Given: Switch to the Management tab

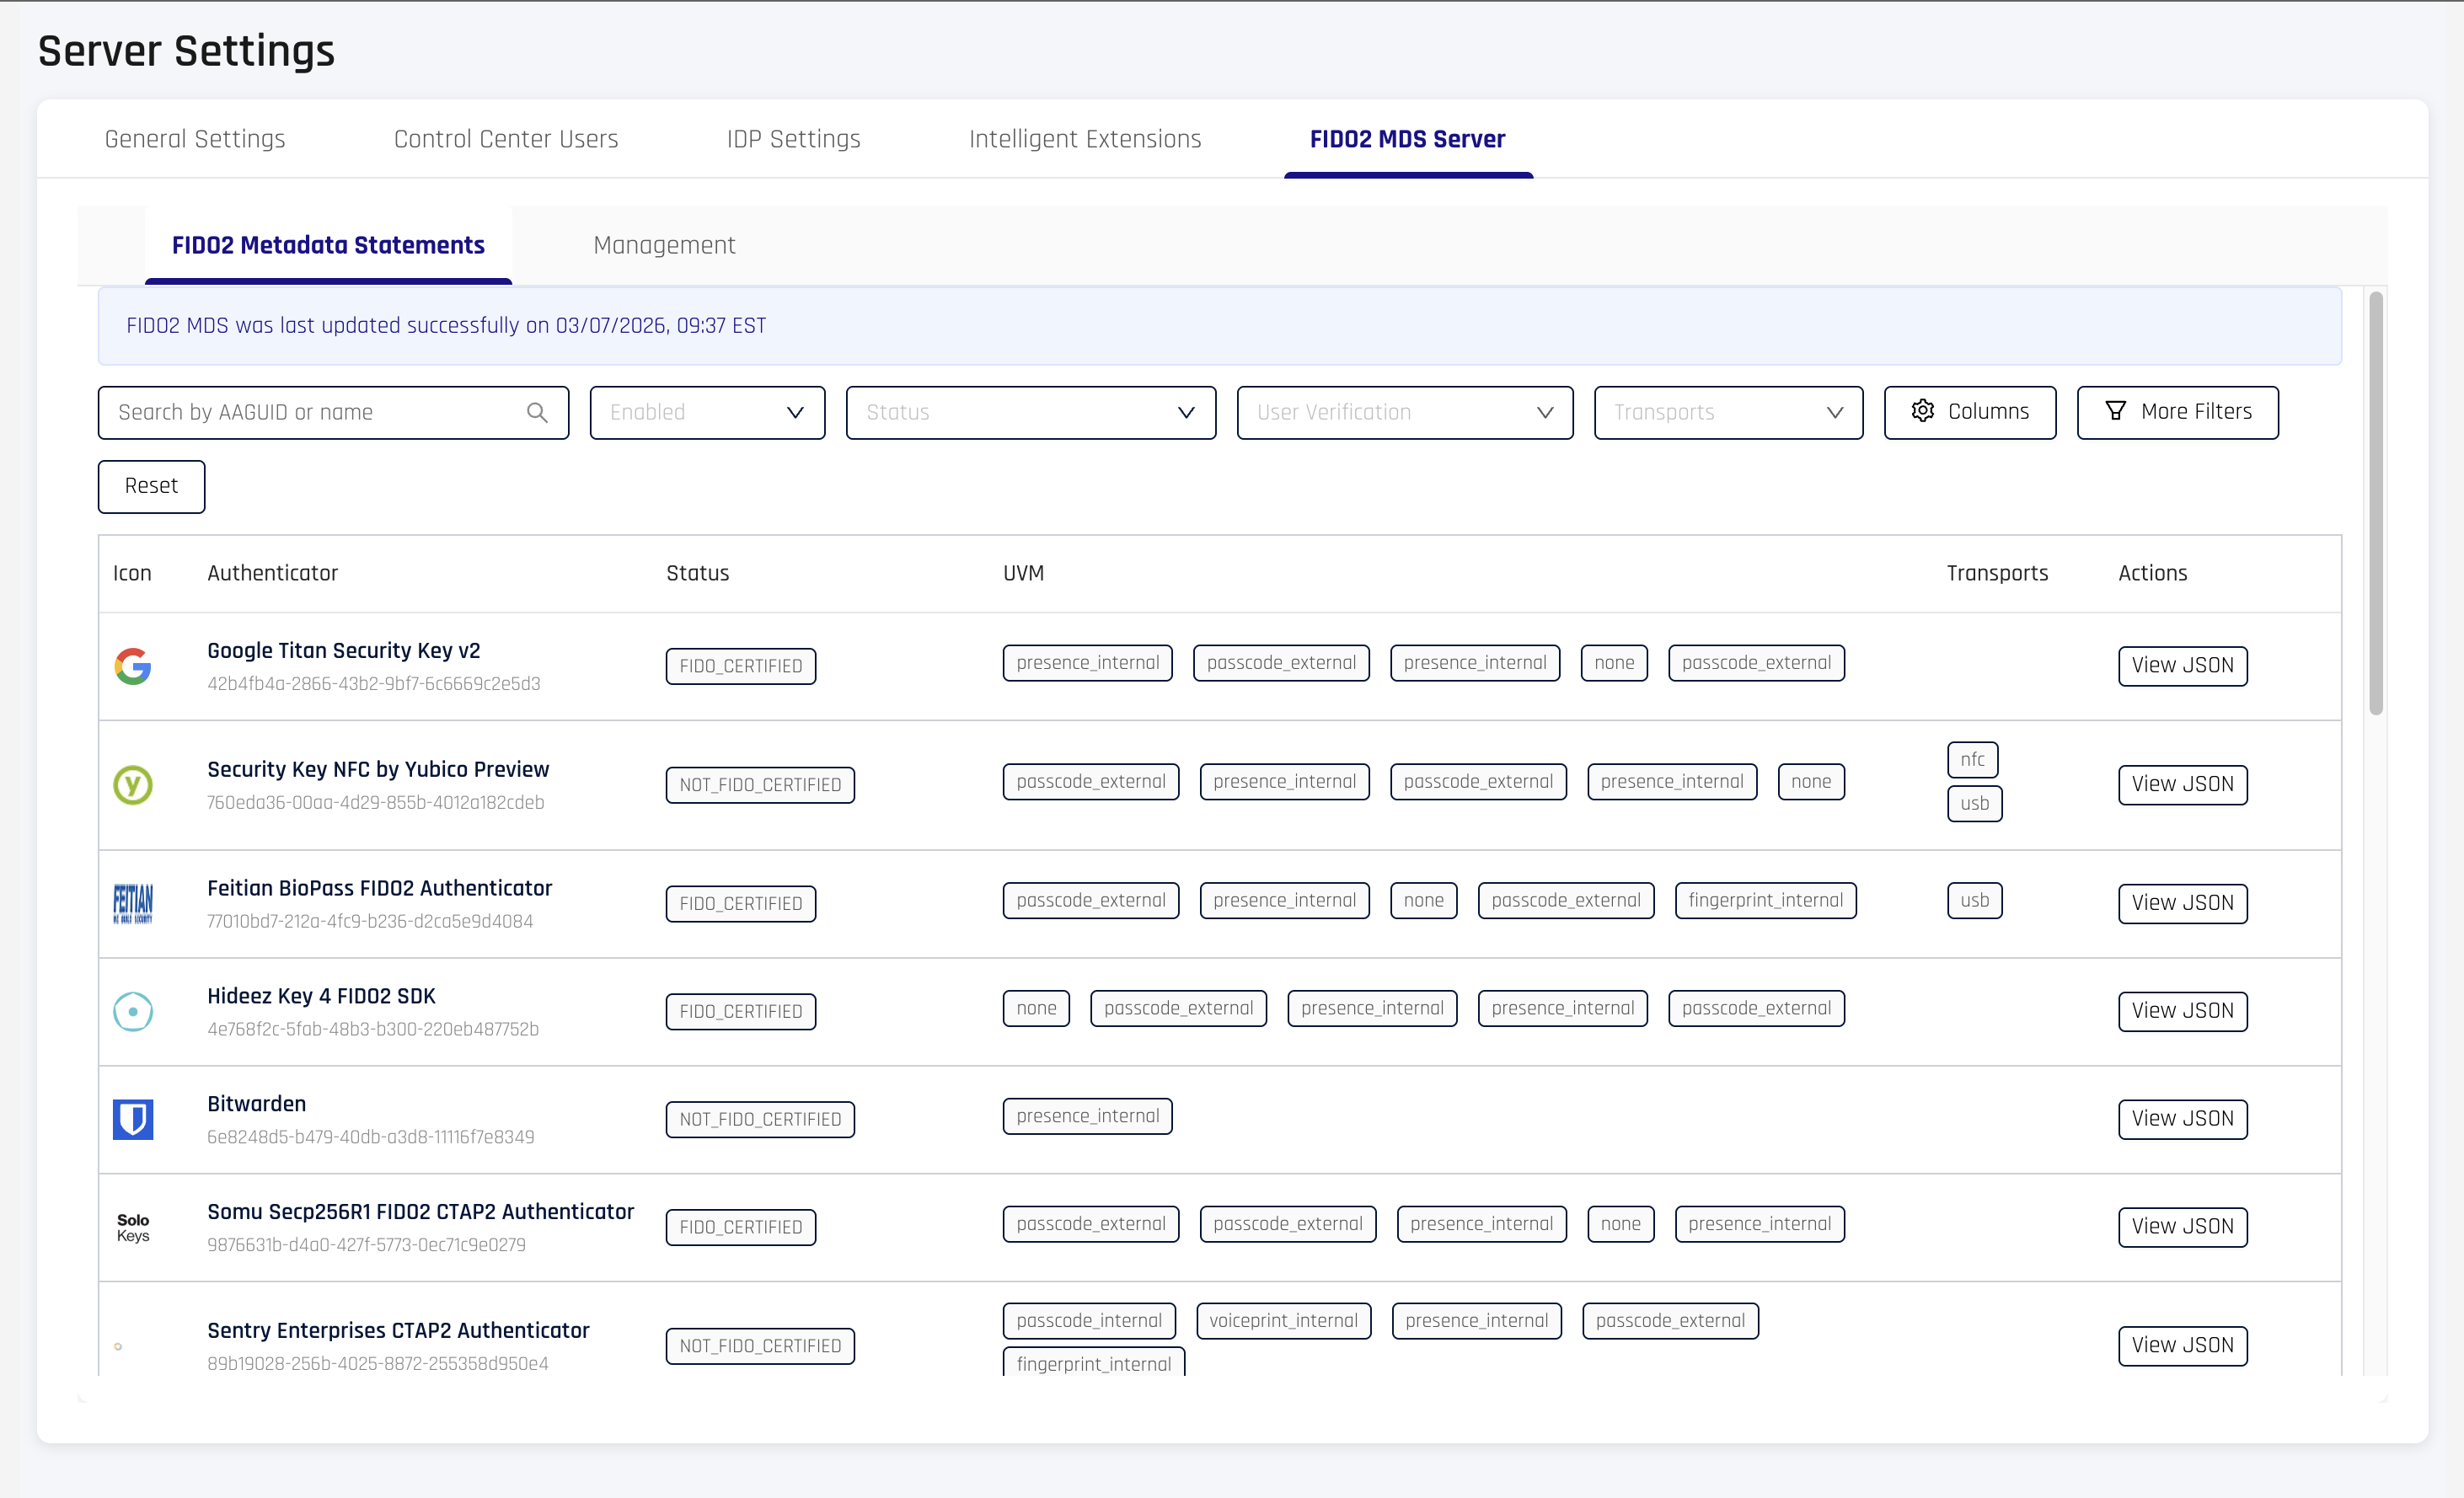Looking at the screenshot, I should [664, 245].
